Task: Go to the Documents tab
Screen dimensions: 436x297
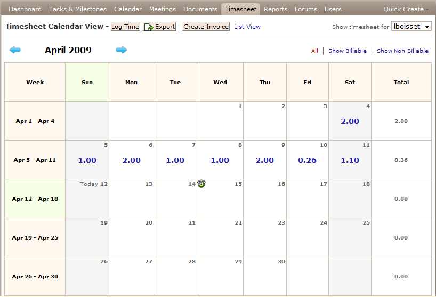Action: coord(200,9)
